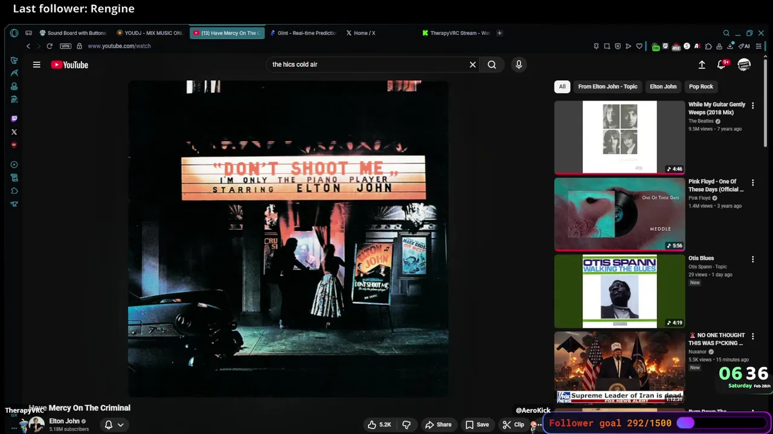The image size is (773, 434).
Task: Switch to TherapyVRC Stream tab
Action: click(456, 33)
